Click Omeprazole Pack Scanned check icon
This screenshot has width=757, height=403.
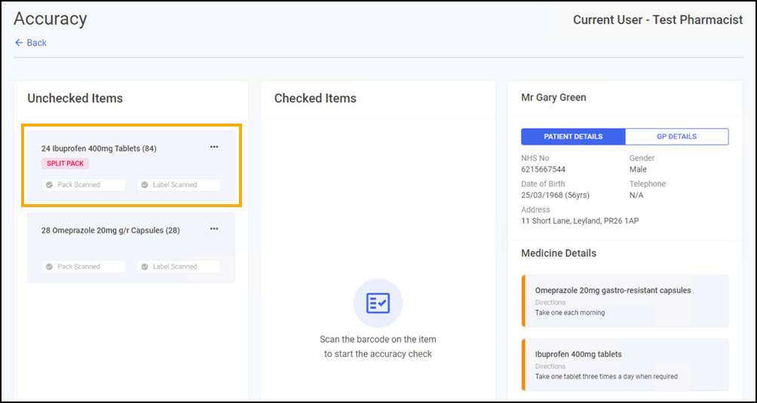coord(49,267)
